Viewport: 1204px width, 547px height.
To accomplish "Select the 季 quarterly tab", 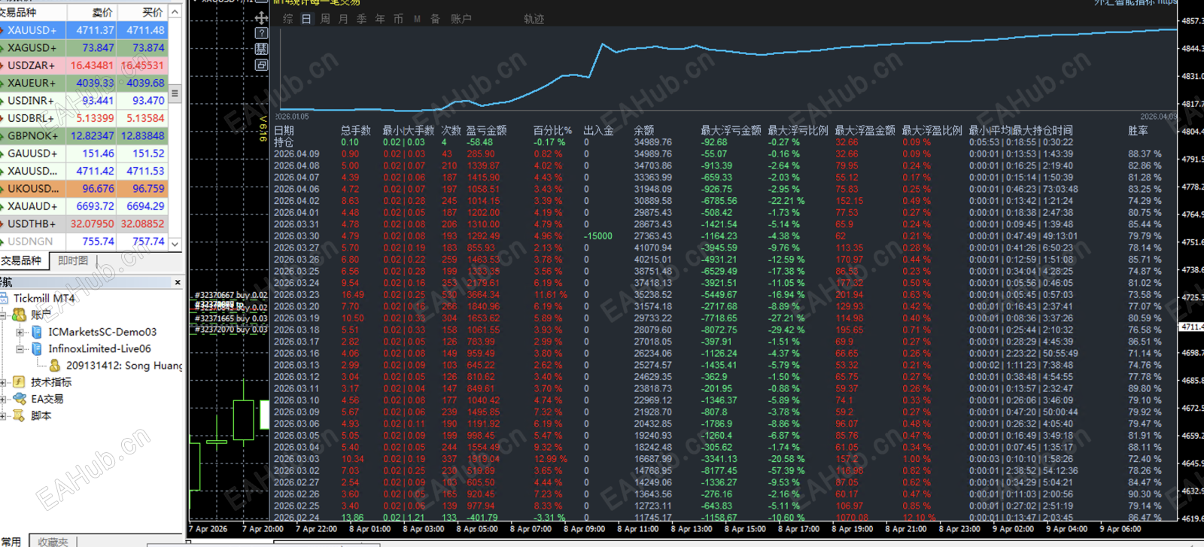I will point(362,19).
